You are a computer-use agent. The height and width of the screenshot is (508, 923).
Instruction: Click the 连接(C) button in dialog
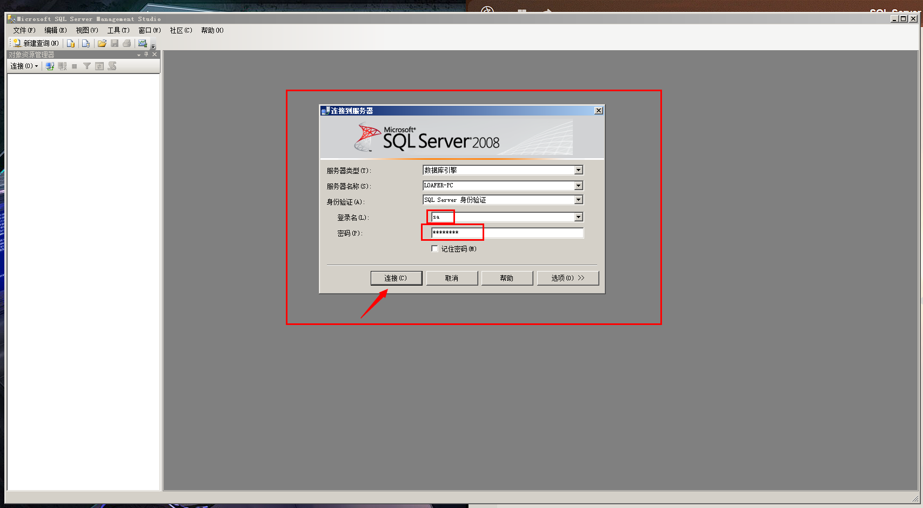coord(396,278)
